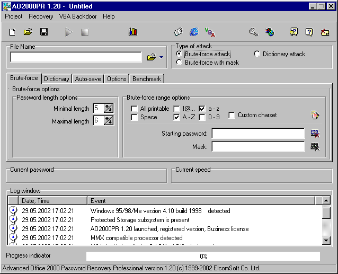Image resolution: width=338 pixels, height=274 pixels.
Task: Click the keys registration toolbar icon
Action: [254, 32]
